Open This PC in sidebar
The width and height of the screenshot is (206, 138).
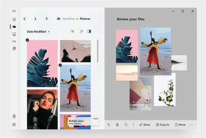pyautogui.click(x=14, y=34)
